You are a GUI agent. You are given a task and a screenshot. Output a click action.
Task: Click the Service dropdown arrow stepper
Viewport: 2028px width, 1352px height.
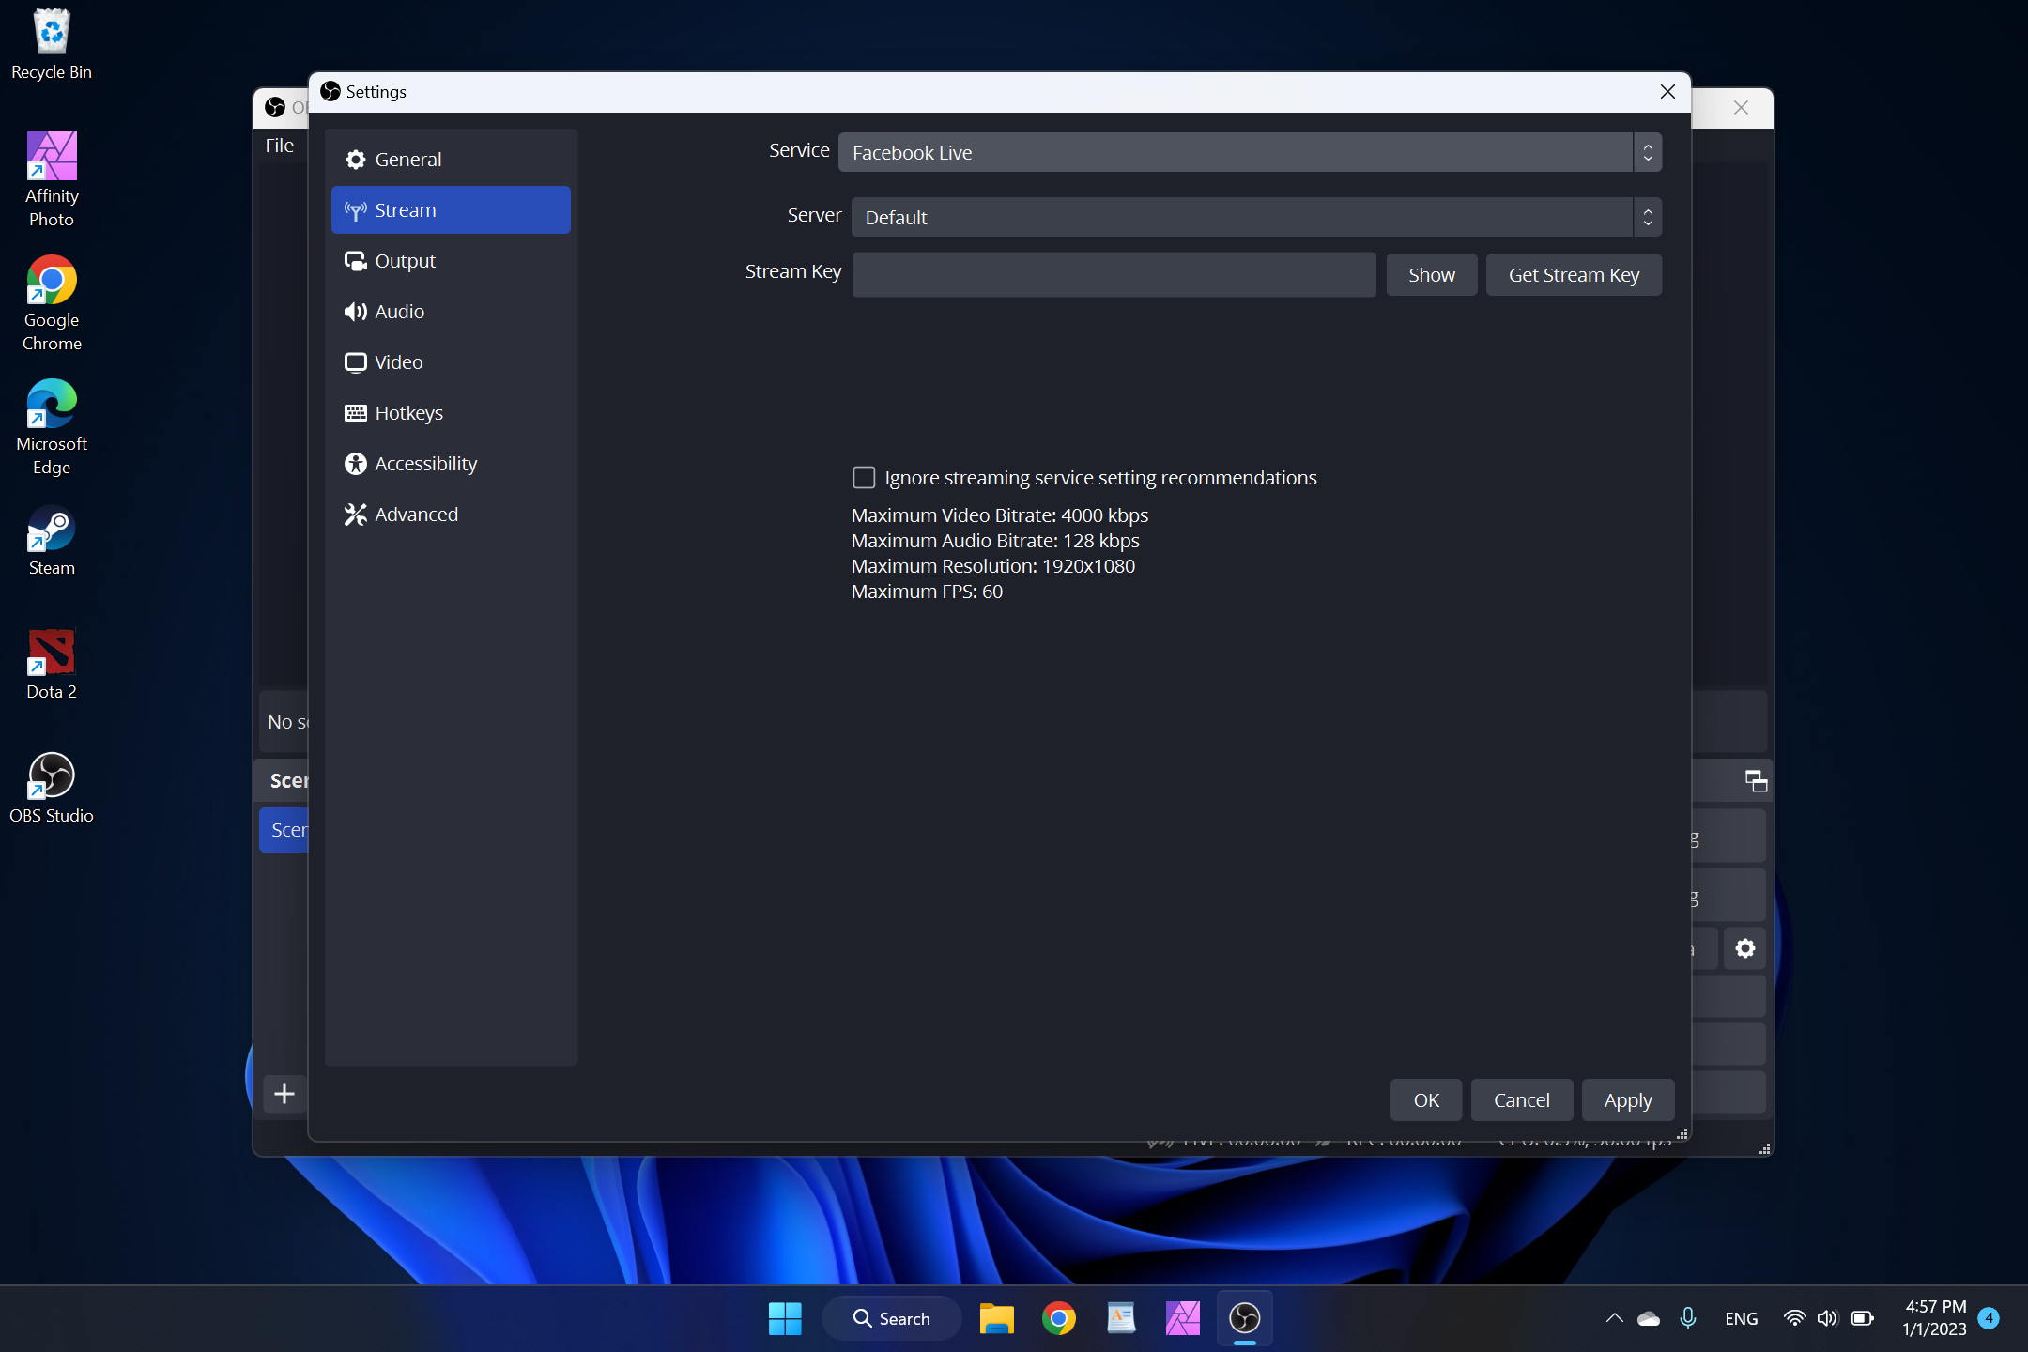(1648, 152)
